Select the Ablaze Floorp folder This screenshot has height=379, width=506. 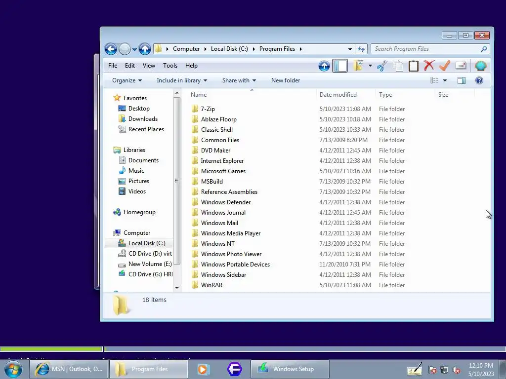pyautogui.click(x=218, y=119)
